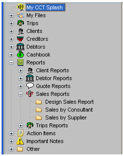Click the fish icon beside My CCT Splash
The height and width of the screenshot is (156, 123).
coord(20,7)
